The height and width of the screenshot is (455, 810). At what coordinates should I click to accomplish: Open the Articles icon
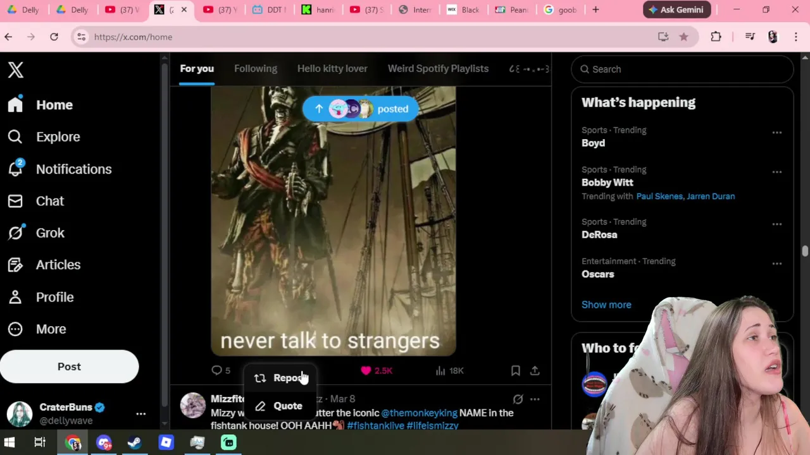[x=15, y=265]
